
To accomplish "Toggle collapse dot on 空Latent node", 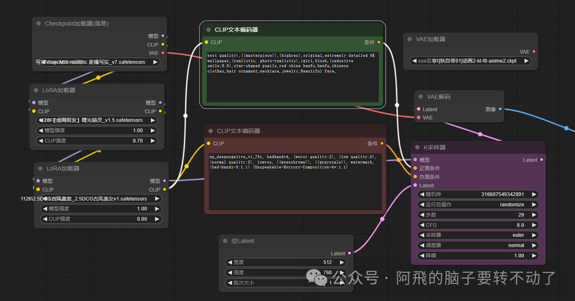I will pos(226,241).
